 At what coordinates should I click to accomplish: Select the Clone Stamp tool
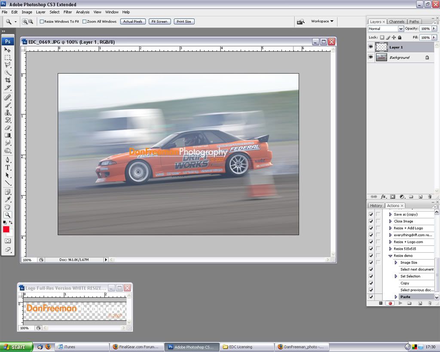(8, 113)
